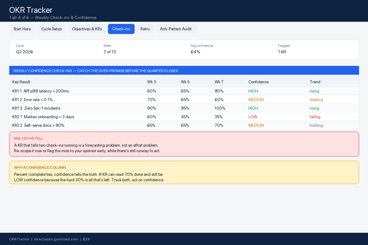Click KR1.1 Wk 3 value 80%
Image resolution: width=368 pixels, height=245 pixels.
pos(151,91)
